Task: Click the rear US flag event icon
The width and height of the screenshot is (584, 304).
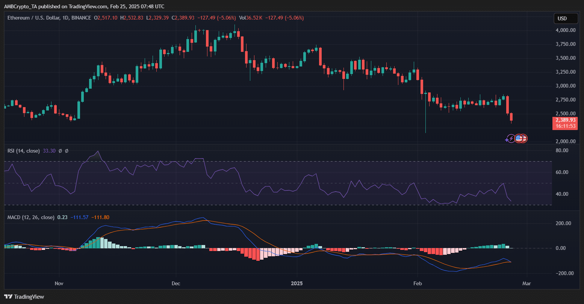Action: click(524, 138)
